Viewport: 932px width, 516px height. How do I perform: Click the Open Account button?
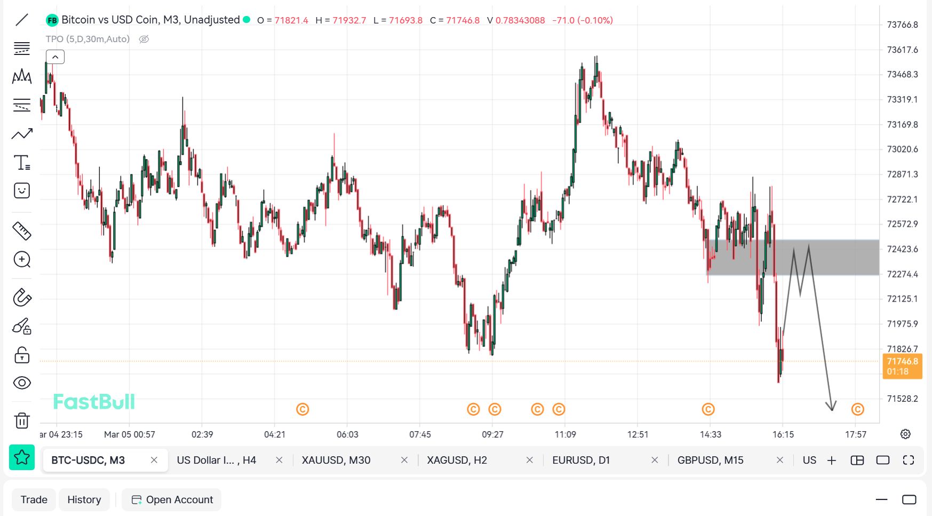[172, 499]
